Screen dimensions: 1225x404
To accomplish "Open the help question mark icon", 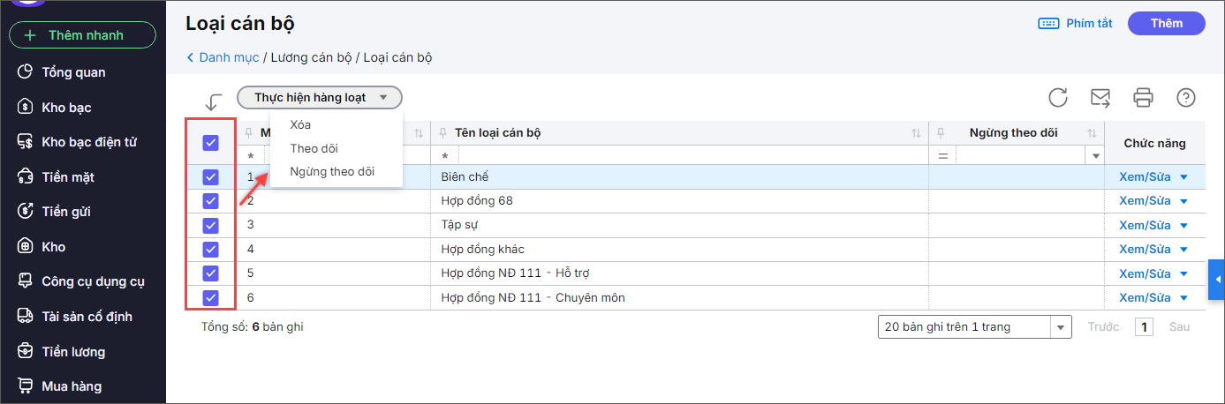I will tap(1186, 97).
